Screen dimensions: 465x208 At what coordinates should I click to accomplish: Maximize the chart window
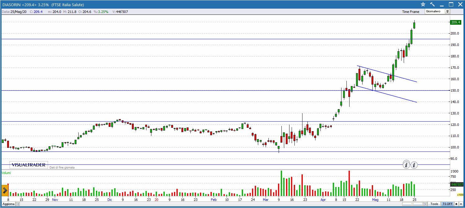[451, 4]
